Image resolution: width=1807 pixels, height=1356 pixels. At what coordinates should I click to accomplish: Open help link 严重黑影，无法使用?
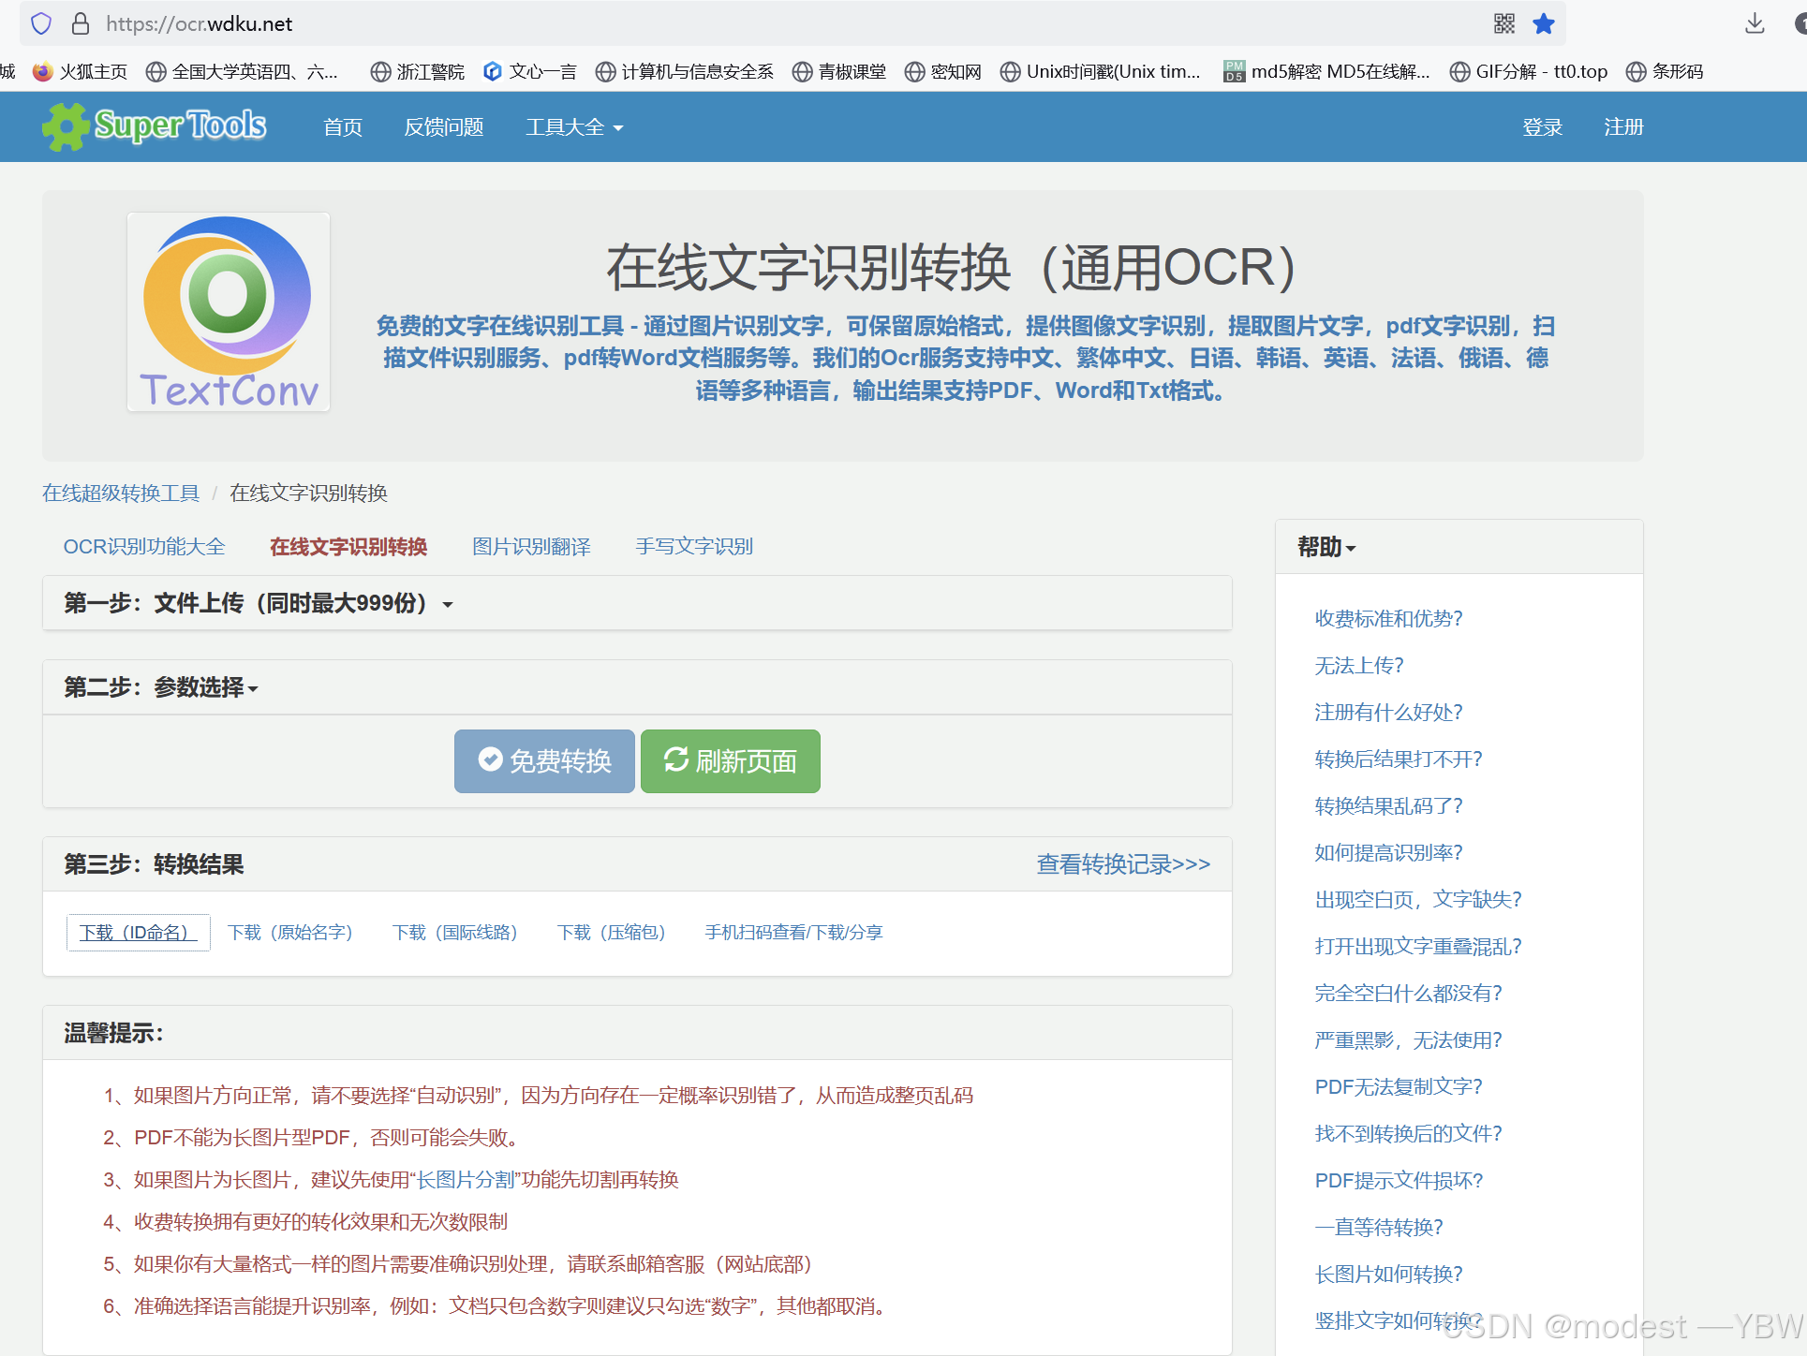coord(1408,1040)
